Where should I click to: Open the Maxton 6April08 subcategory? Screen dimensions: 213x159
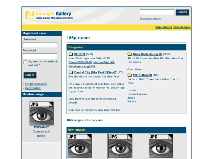click(104, 62)
